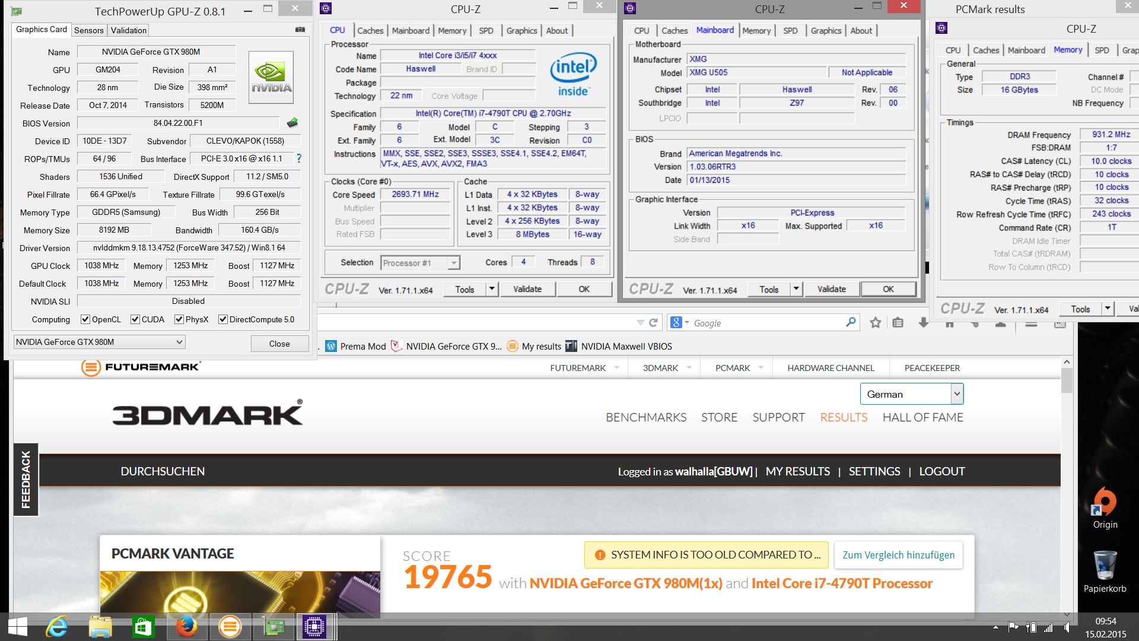1139x641 pixels.
Task: Switch to CPU-Z in the taskbar
Action: [x=314, y=627]
